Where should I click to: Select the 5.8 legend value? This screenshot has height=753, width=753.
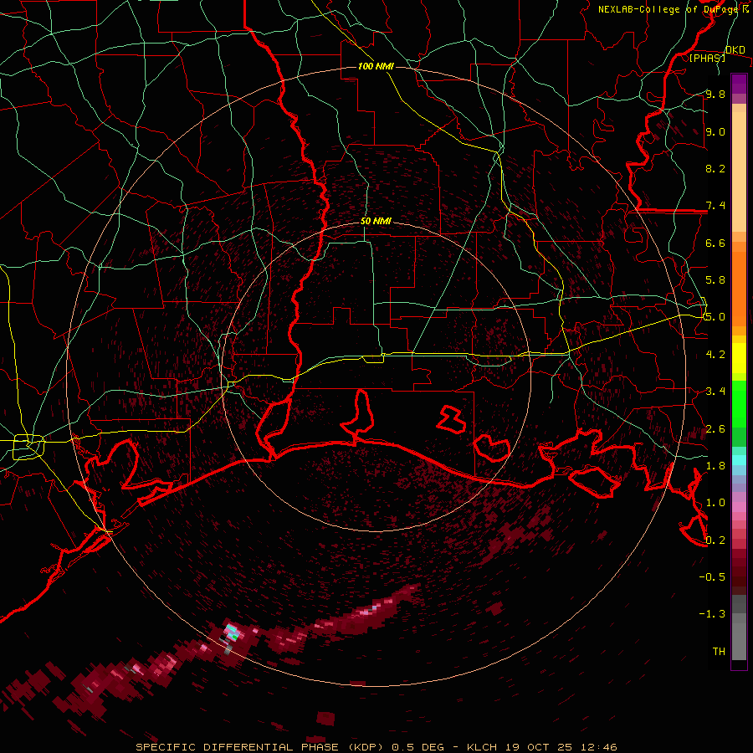coord(715,280)
